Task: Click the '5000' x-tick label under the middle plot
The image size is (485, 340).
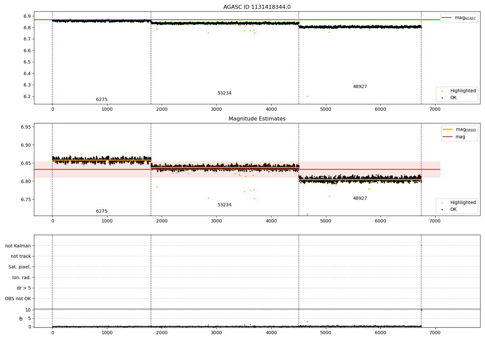Action: [x=326, y=221]
